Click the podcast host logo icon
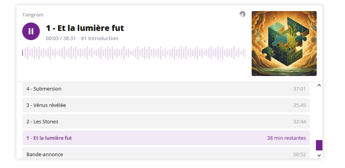345x168 pixels. pyautogui.click(x=242, y=15)
